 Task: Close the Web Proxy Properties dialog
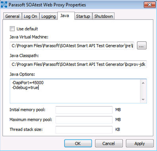coord(149,5)
